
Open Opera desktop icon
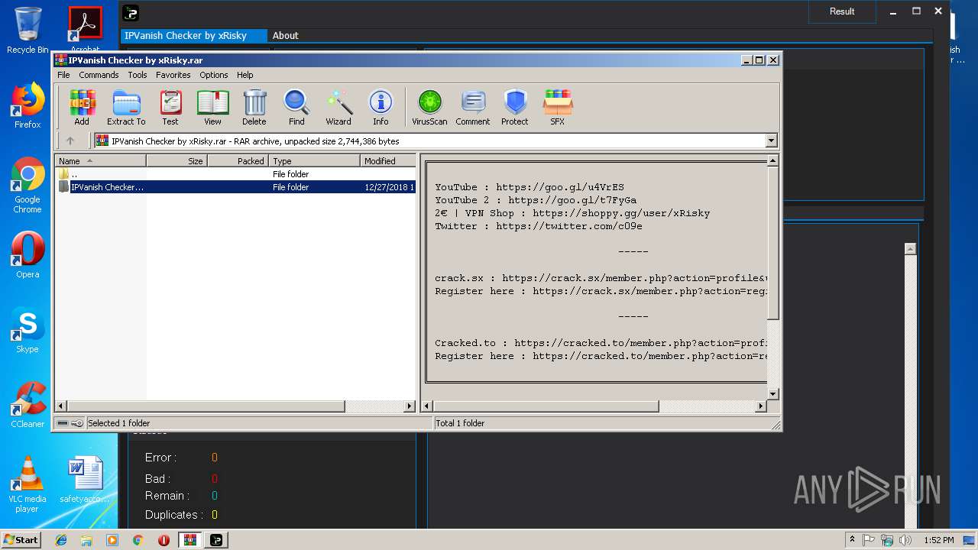coord(28,255)
